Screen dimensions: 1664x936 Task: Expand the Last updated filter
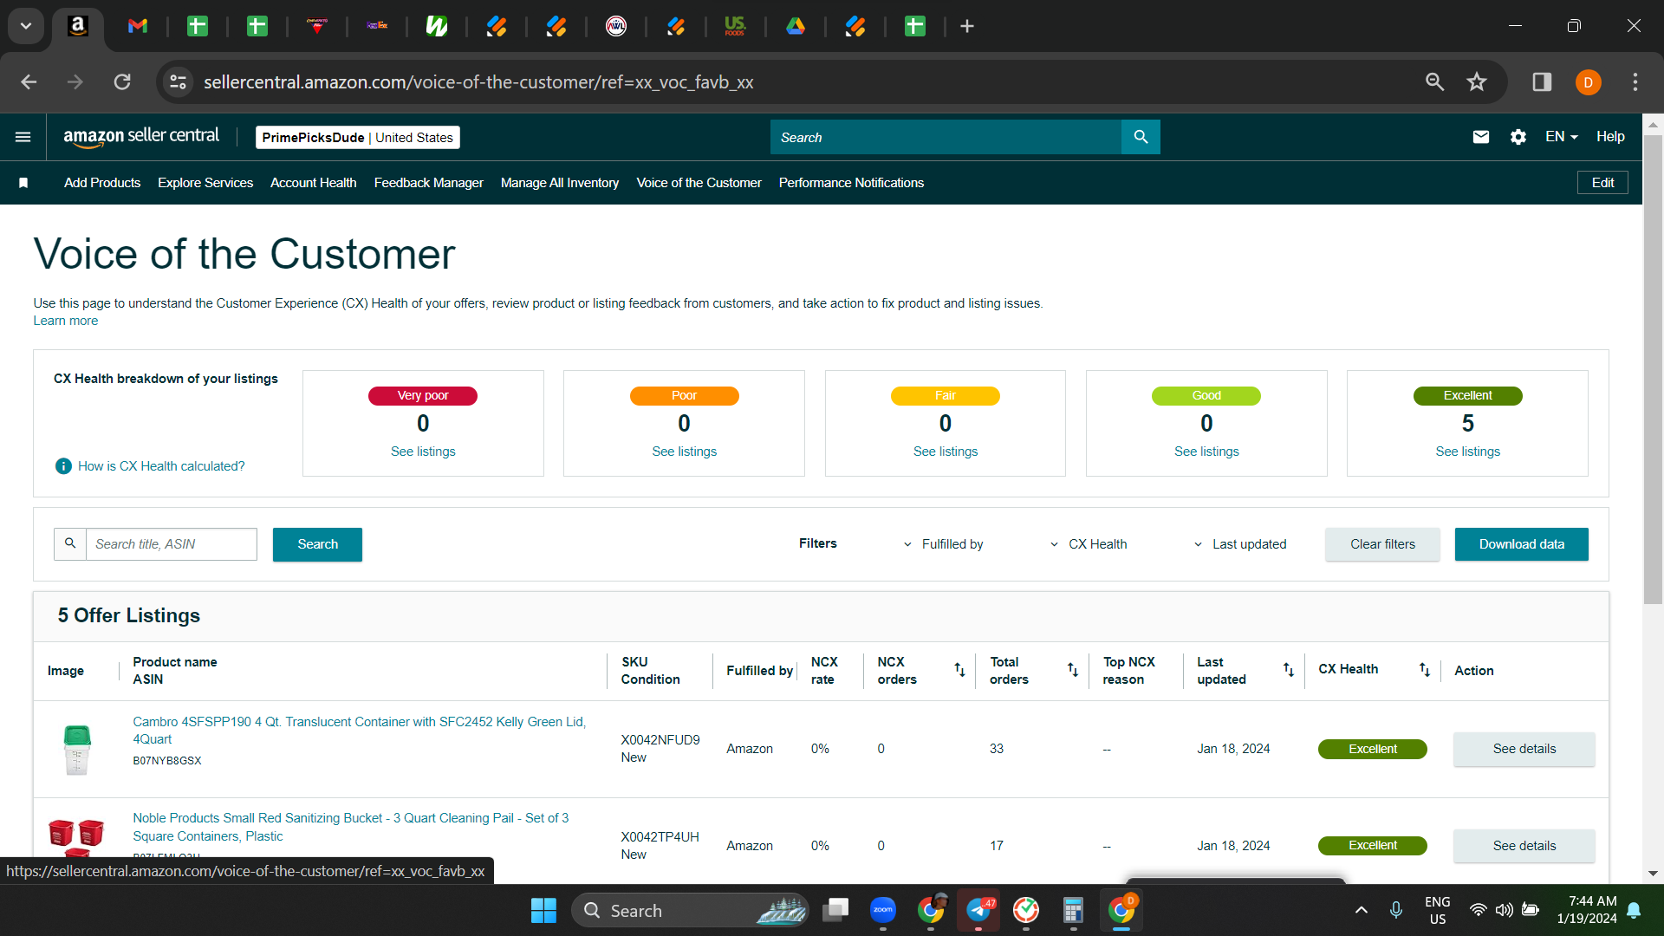click(x=1240, y=544)
